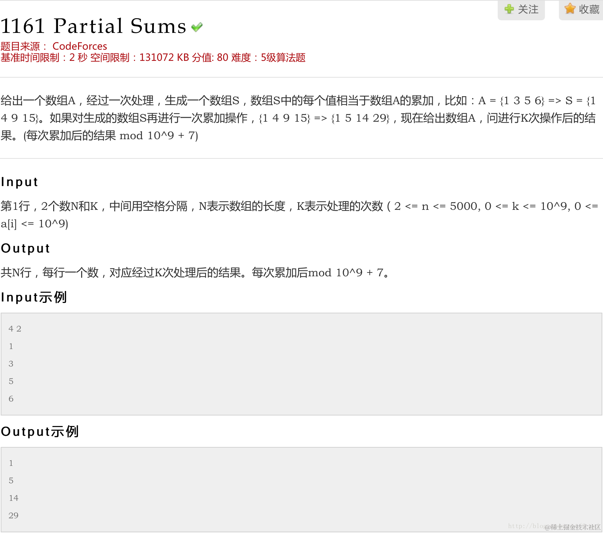Click the green checkmark next to Partial Sums
Viewport: 603px width, 533px height.
point(197,27)
